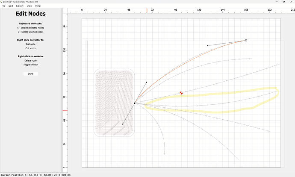
Task: Select the hollow end node at curve top
Action: coord(246,41)
